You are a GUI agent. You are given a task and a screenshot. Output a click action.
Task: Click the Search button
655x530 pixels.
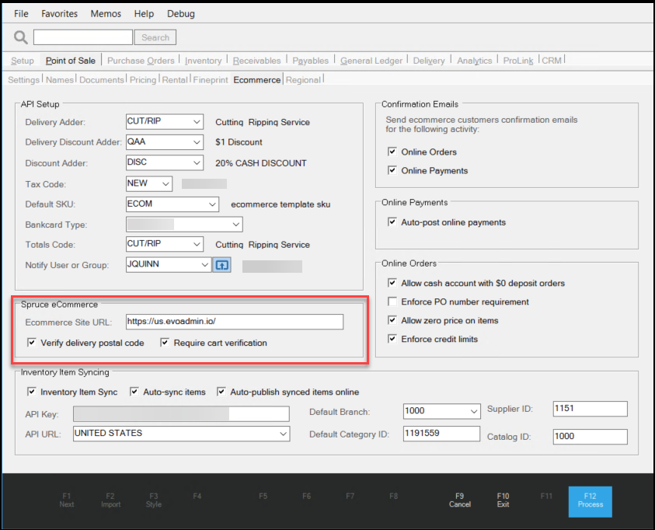[x=155, y=37]
